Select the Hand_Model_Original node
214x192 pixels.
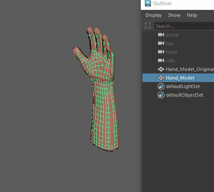click(178, 69)
